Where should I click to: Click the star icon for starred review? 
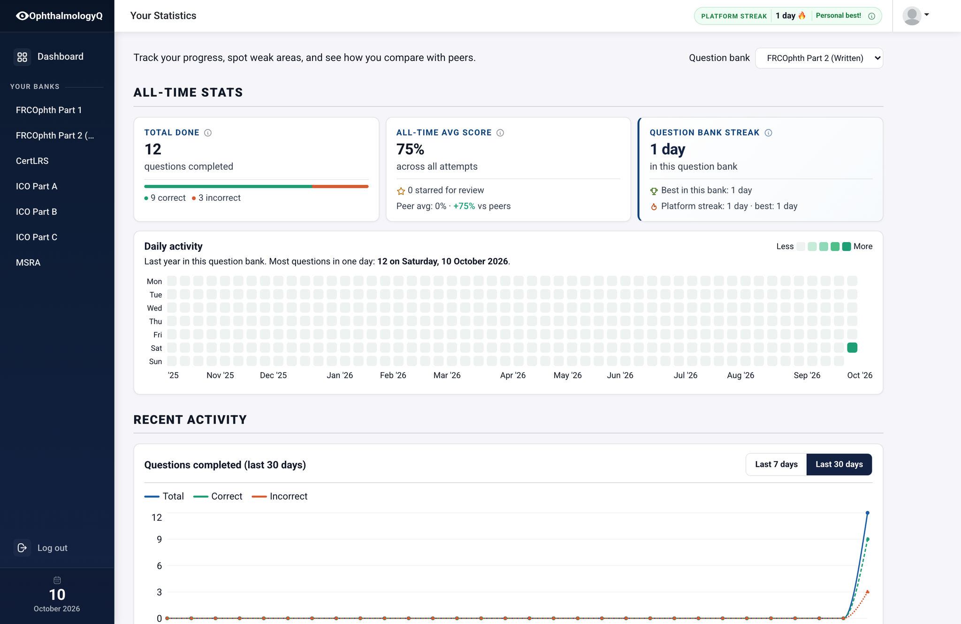pos(401,191)
